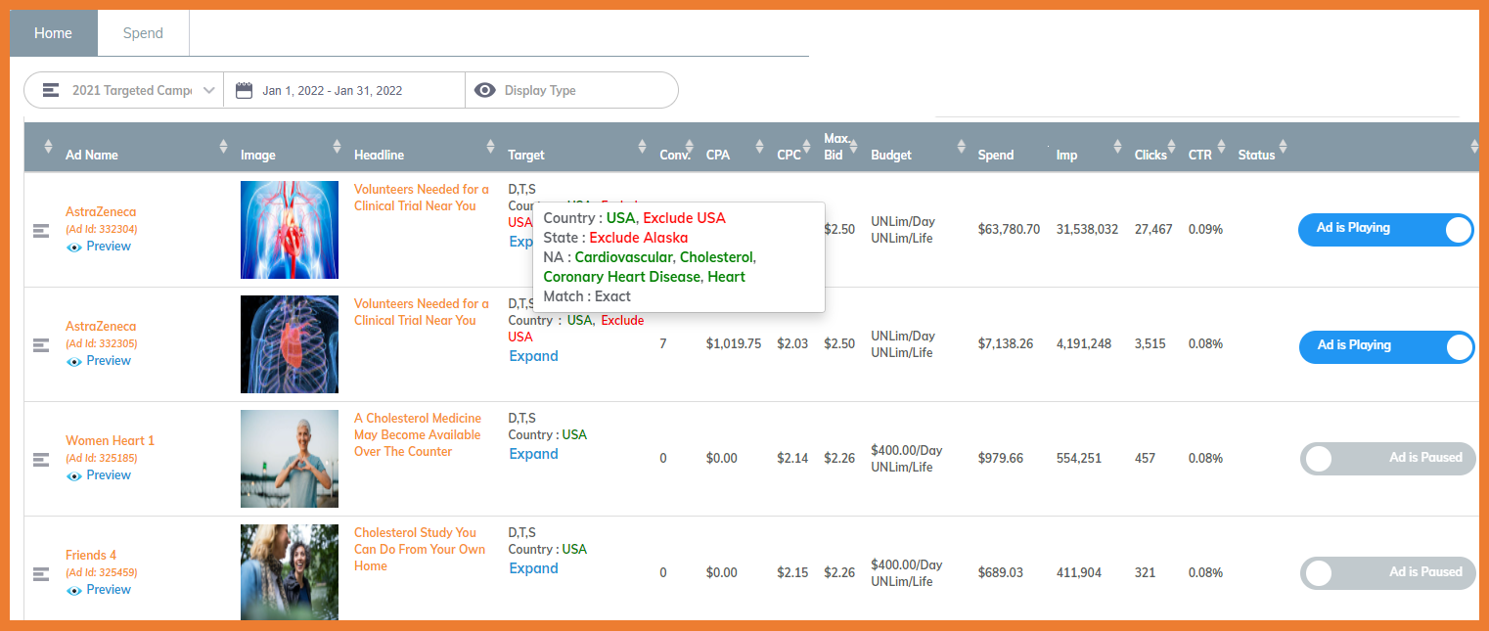Open AstraZeneca ad name with Id 332304

point(101,212)
